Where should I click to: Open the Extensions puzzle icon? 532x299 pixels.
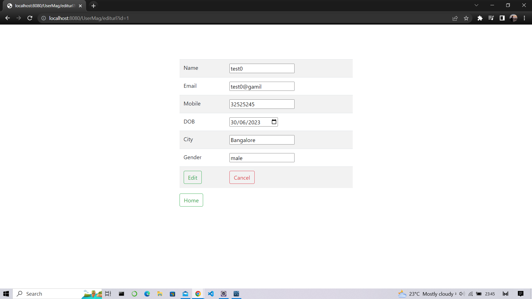480,18
